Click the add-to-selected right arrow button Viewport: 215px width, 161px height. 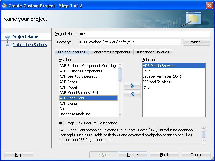pos(132,86)
